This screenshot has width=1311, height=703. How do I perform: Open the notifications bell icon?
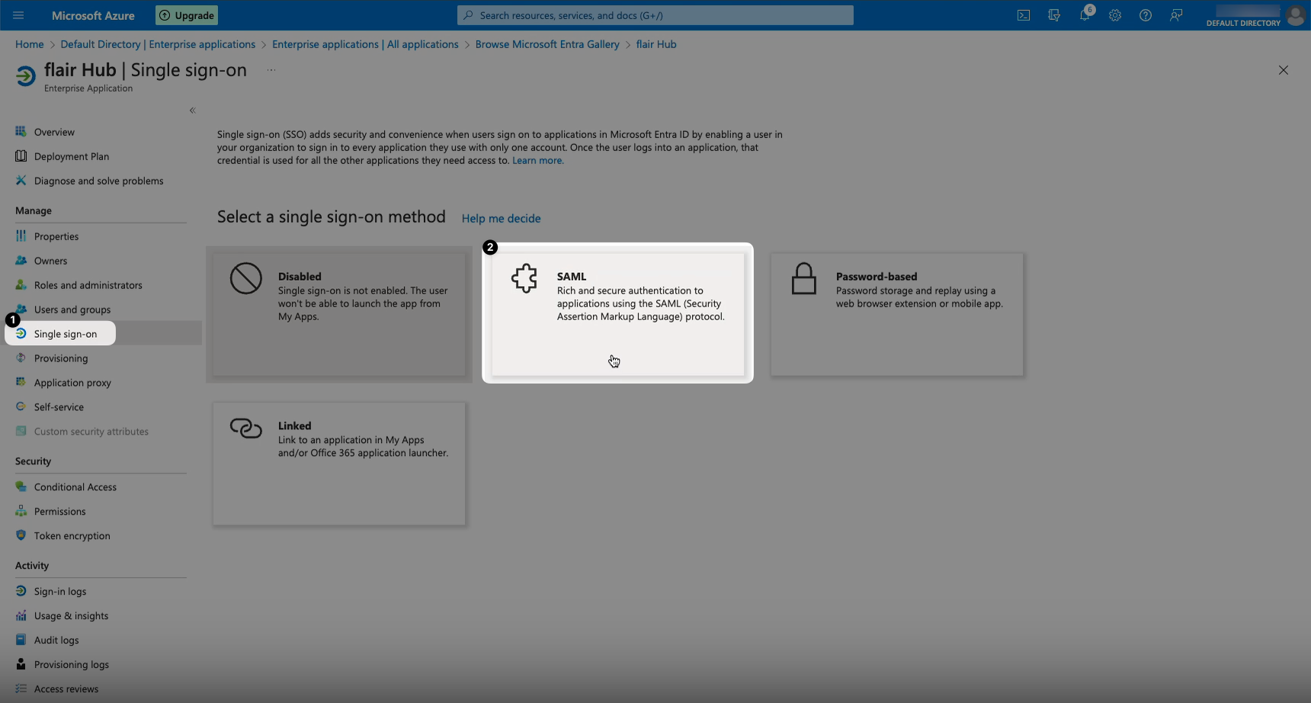tap(1085, 15)
